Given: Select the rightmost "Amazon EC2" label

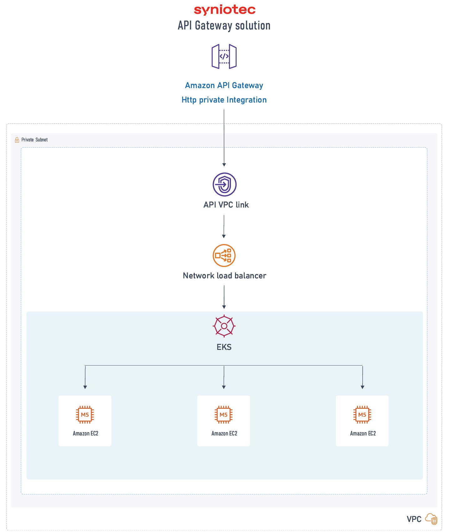Looking at the screenshot, I should pyautogui.click(x=363, y=433).
